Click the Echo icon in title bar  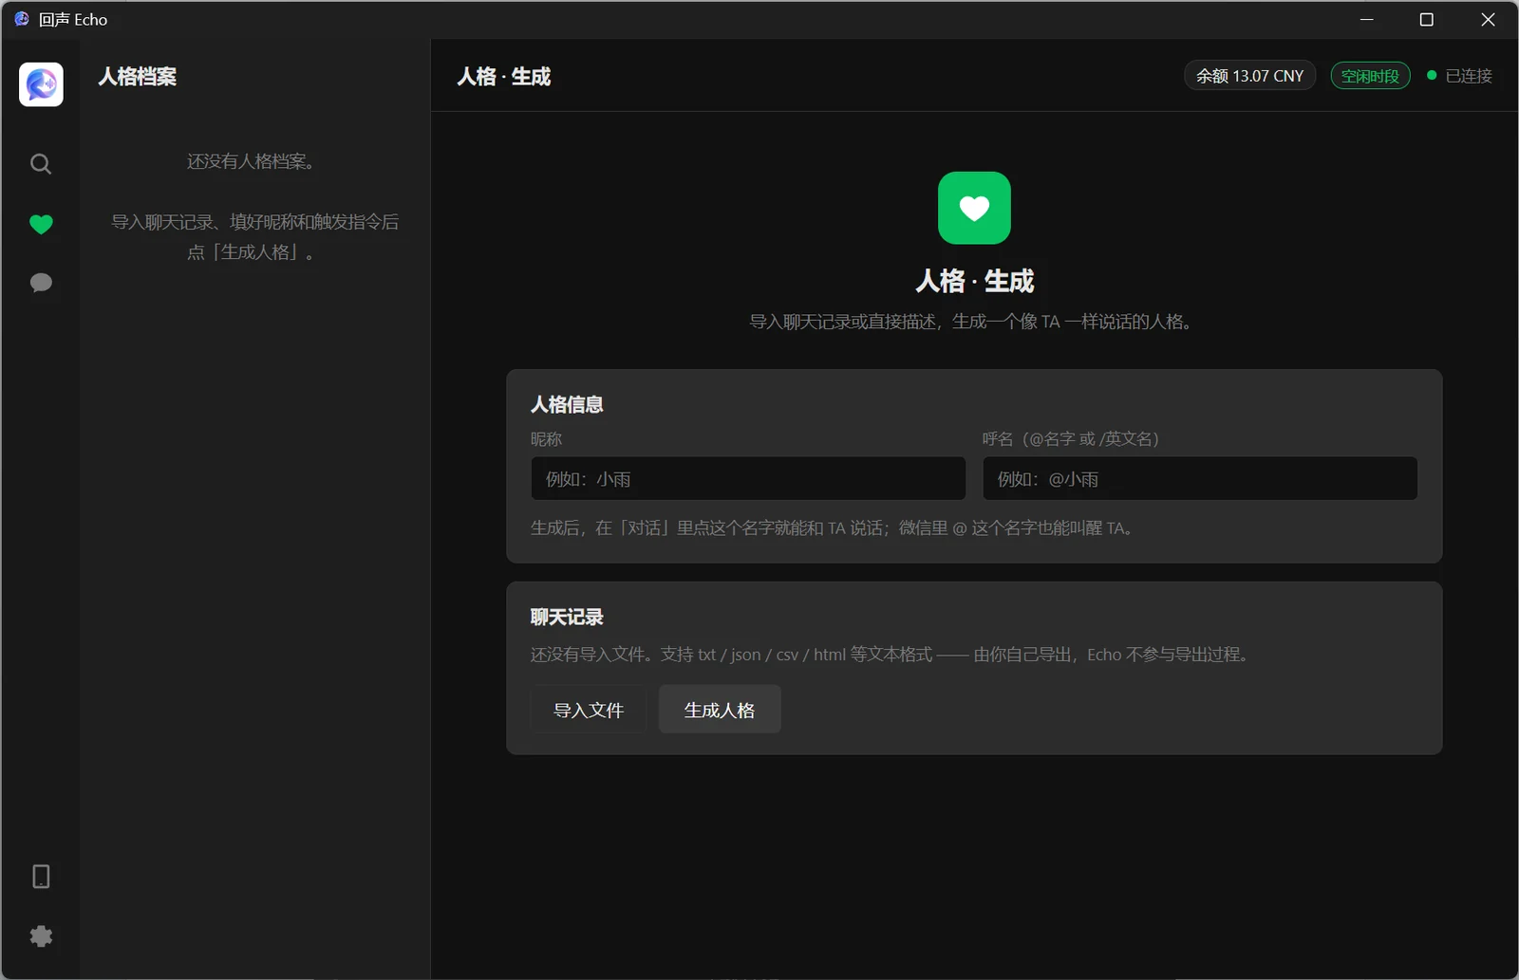22,19
